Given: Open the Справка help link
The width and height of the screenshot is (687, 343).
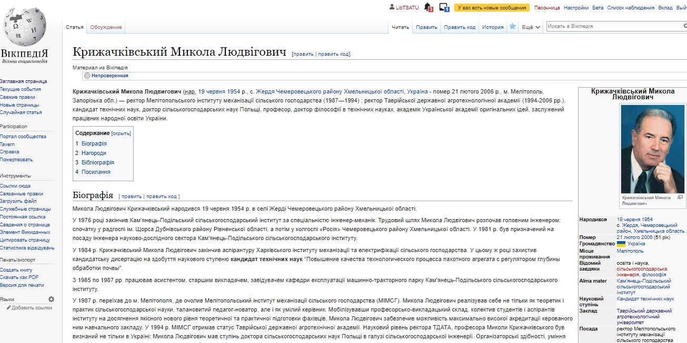Looking at the screenshot, I should click(10, 152).
